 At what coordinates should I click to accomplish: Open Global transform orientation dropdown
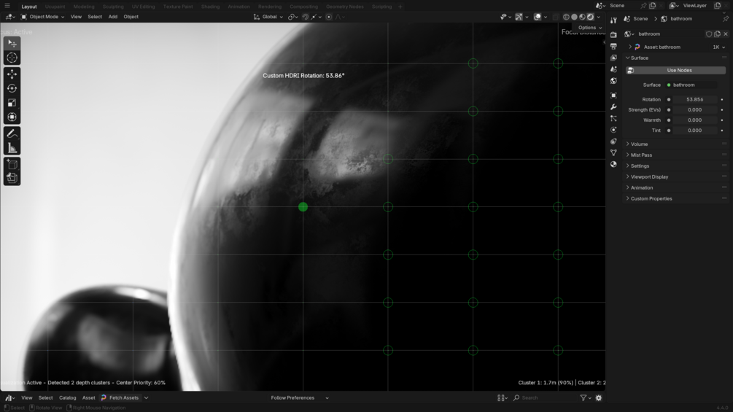point(268,17)
